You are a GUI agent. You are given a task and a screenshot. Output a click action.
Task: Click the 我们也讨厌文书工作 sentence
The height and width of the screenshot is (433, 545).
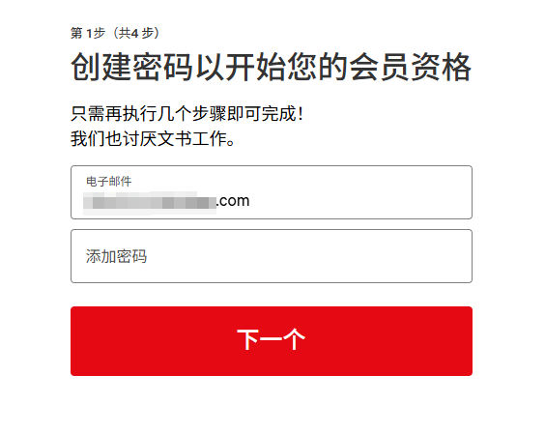(x=153, y=138)
